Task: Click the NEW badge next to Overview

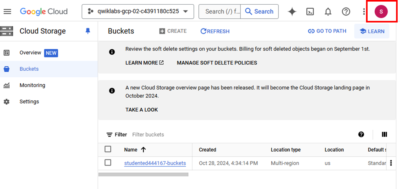Action: tap(51, 53)
